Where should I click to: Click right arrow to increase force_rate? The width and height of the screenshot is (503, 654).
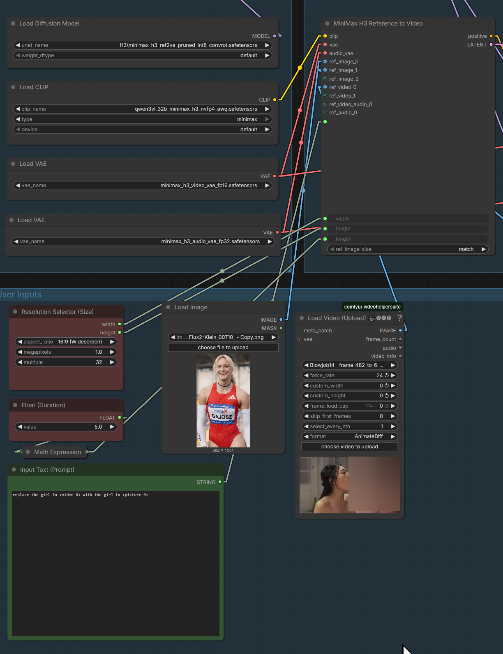(x=393, y=375)
